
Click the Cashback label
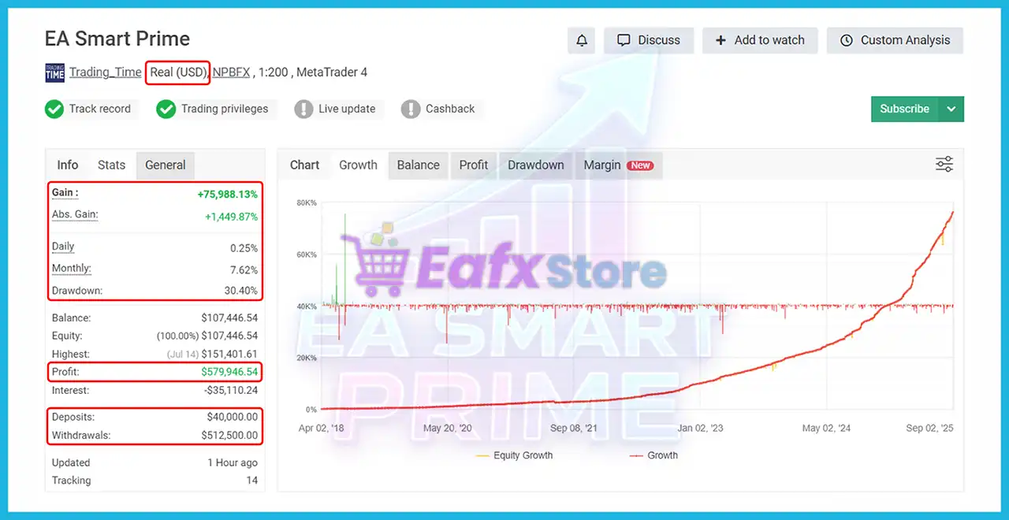pyautogui.click(x=450, y=109)
